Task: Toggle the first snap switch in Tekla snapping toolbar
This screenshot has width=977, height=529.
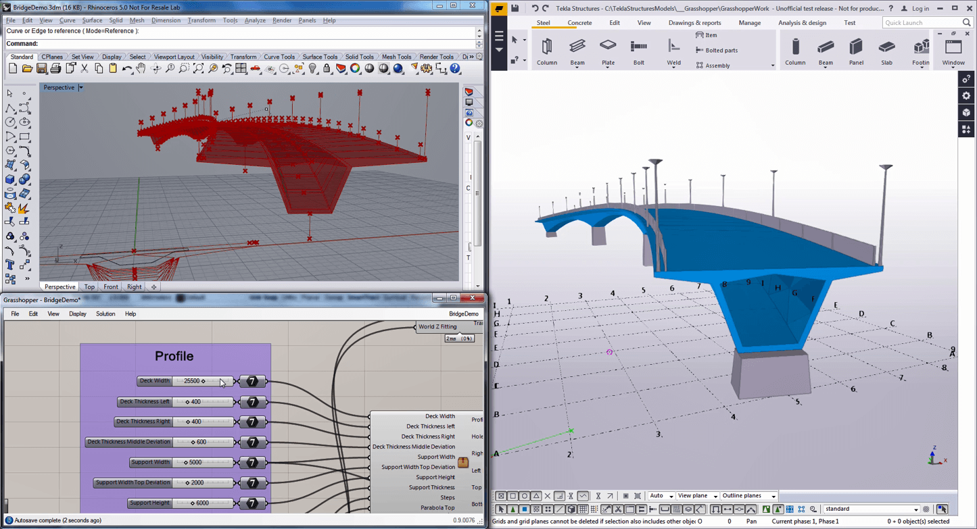Action: click(x=501, y=496)
